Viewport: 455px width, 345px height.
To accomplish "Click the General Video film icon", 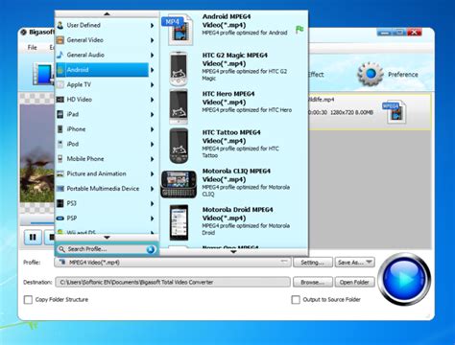I will tap(60, 40).
